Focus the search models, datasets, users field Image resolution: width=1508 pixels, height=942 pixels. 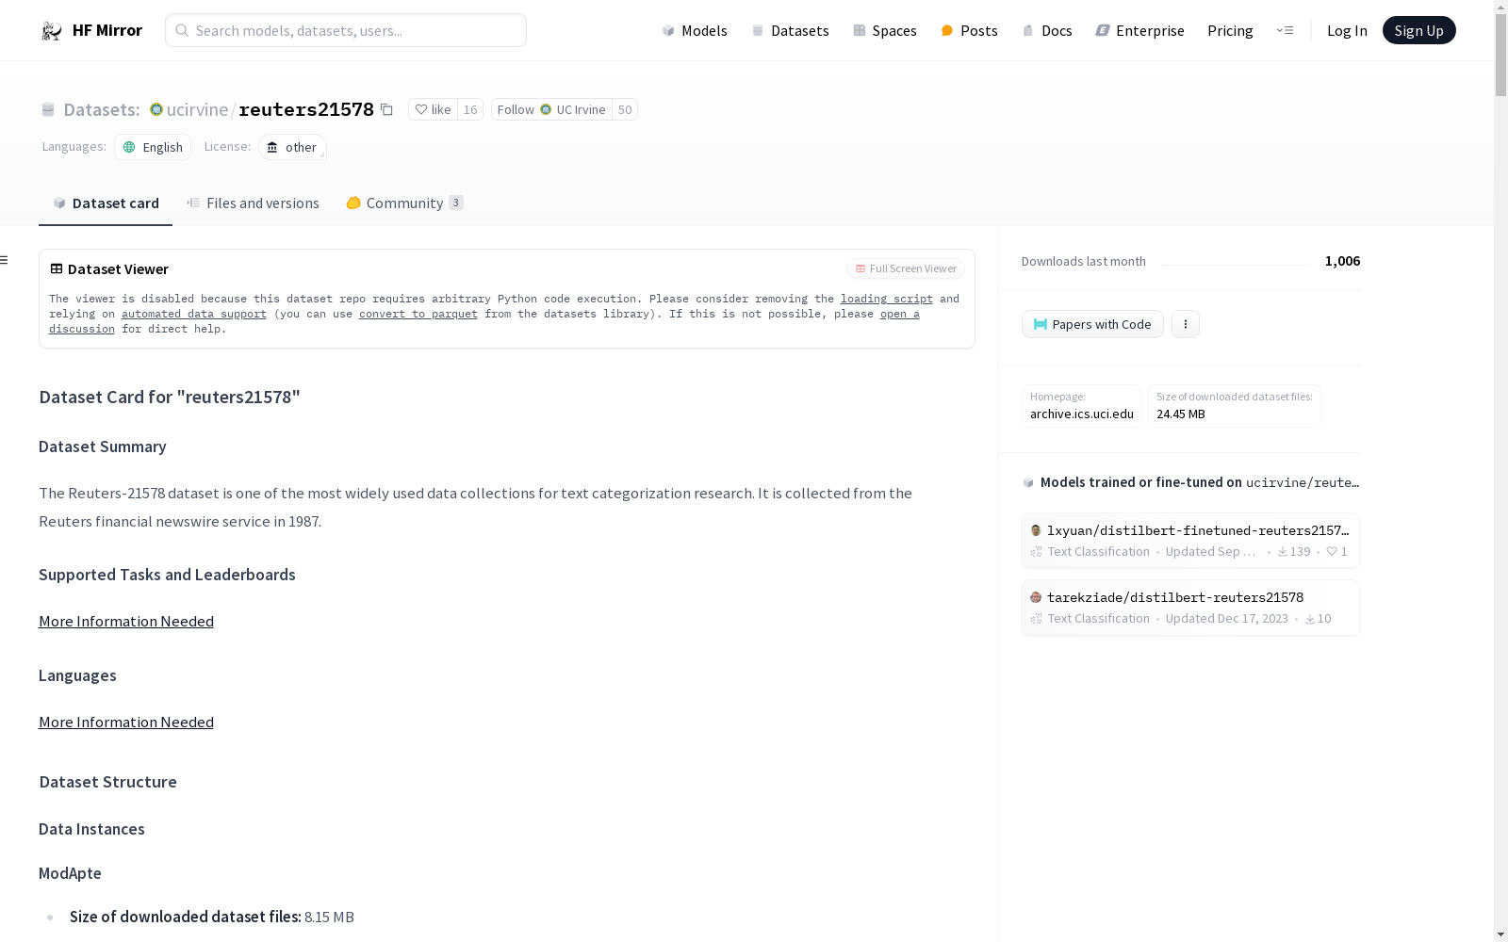click(x=346, y=30)
